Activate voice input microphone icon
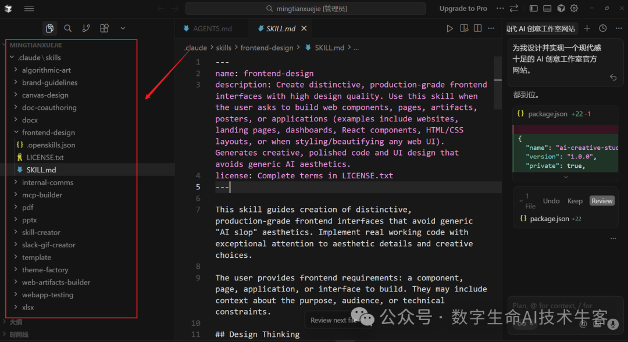 (x=613, y=323)
